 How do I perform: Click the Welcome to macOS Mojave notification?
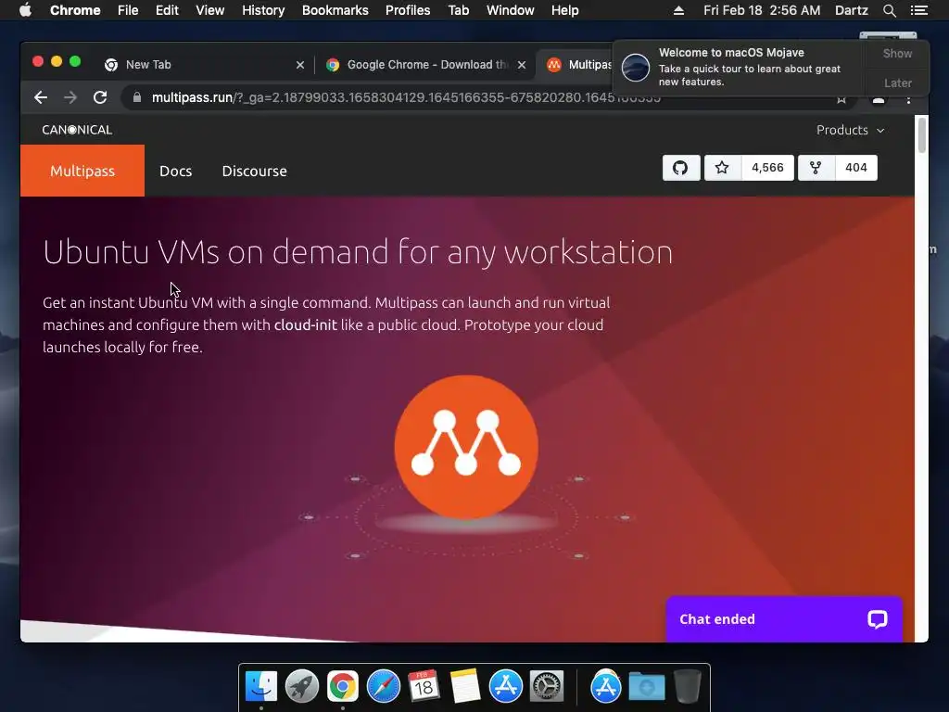point(740,67)
